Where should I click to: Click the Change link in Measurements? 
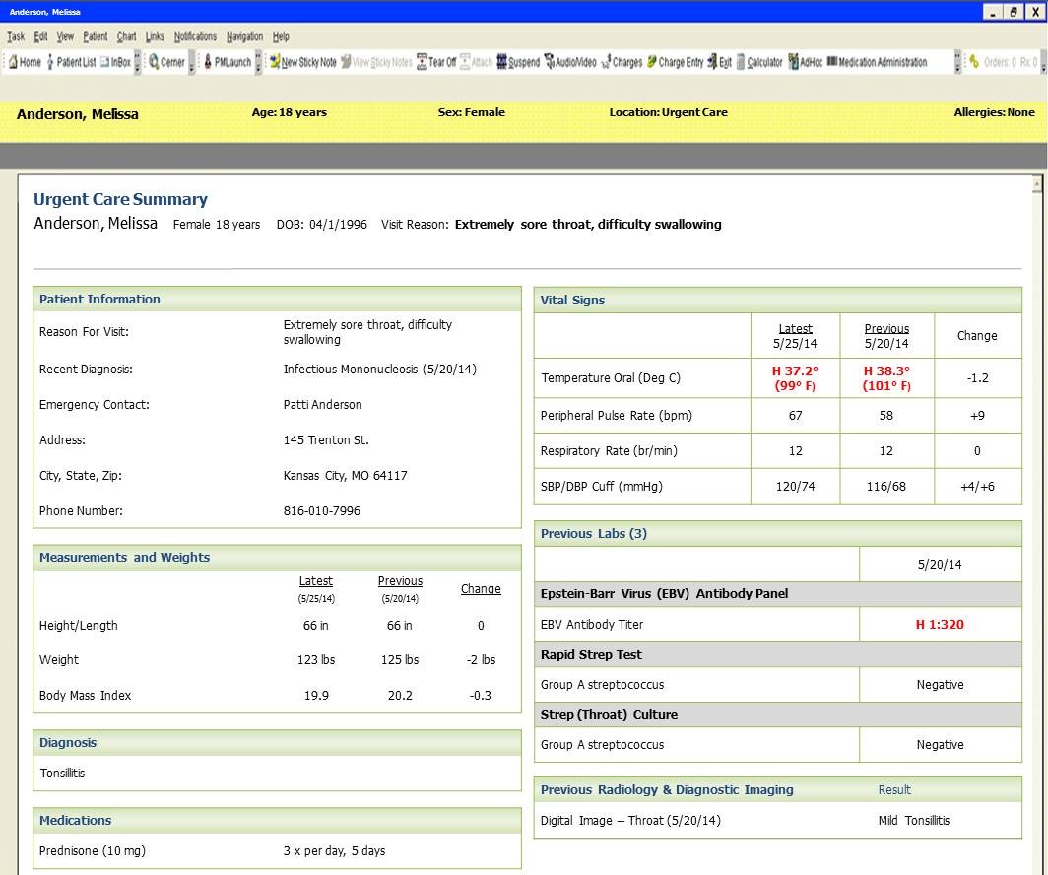coord(481,589)
